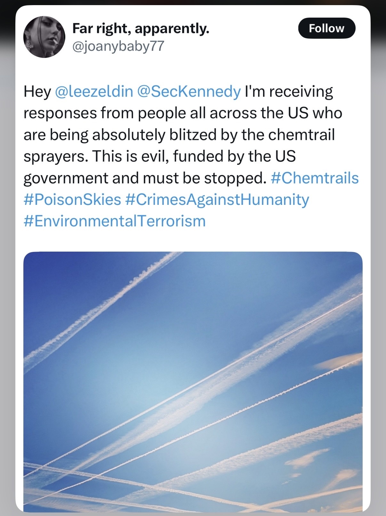Select the #PoisonSkies hashtag

72,199
